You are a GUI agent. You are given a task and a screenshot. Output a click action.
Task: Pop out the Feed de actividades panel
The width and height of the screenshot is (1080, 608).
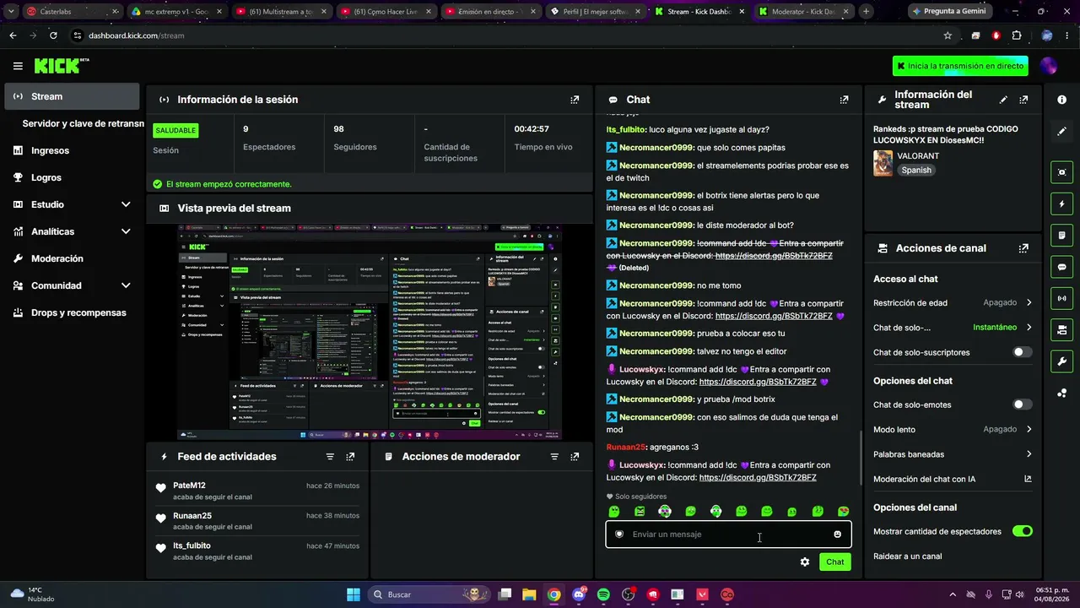coord(350,457)
